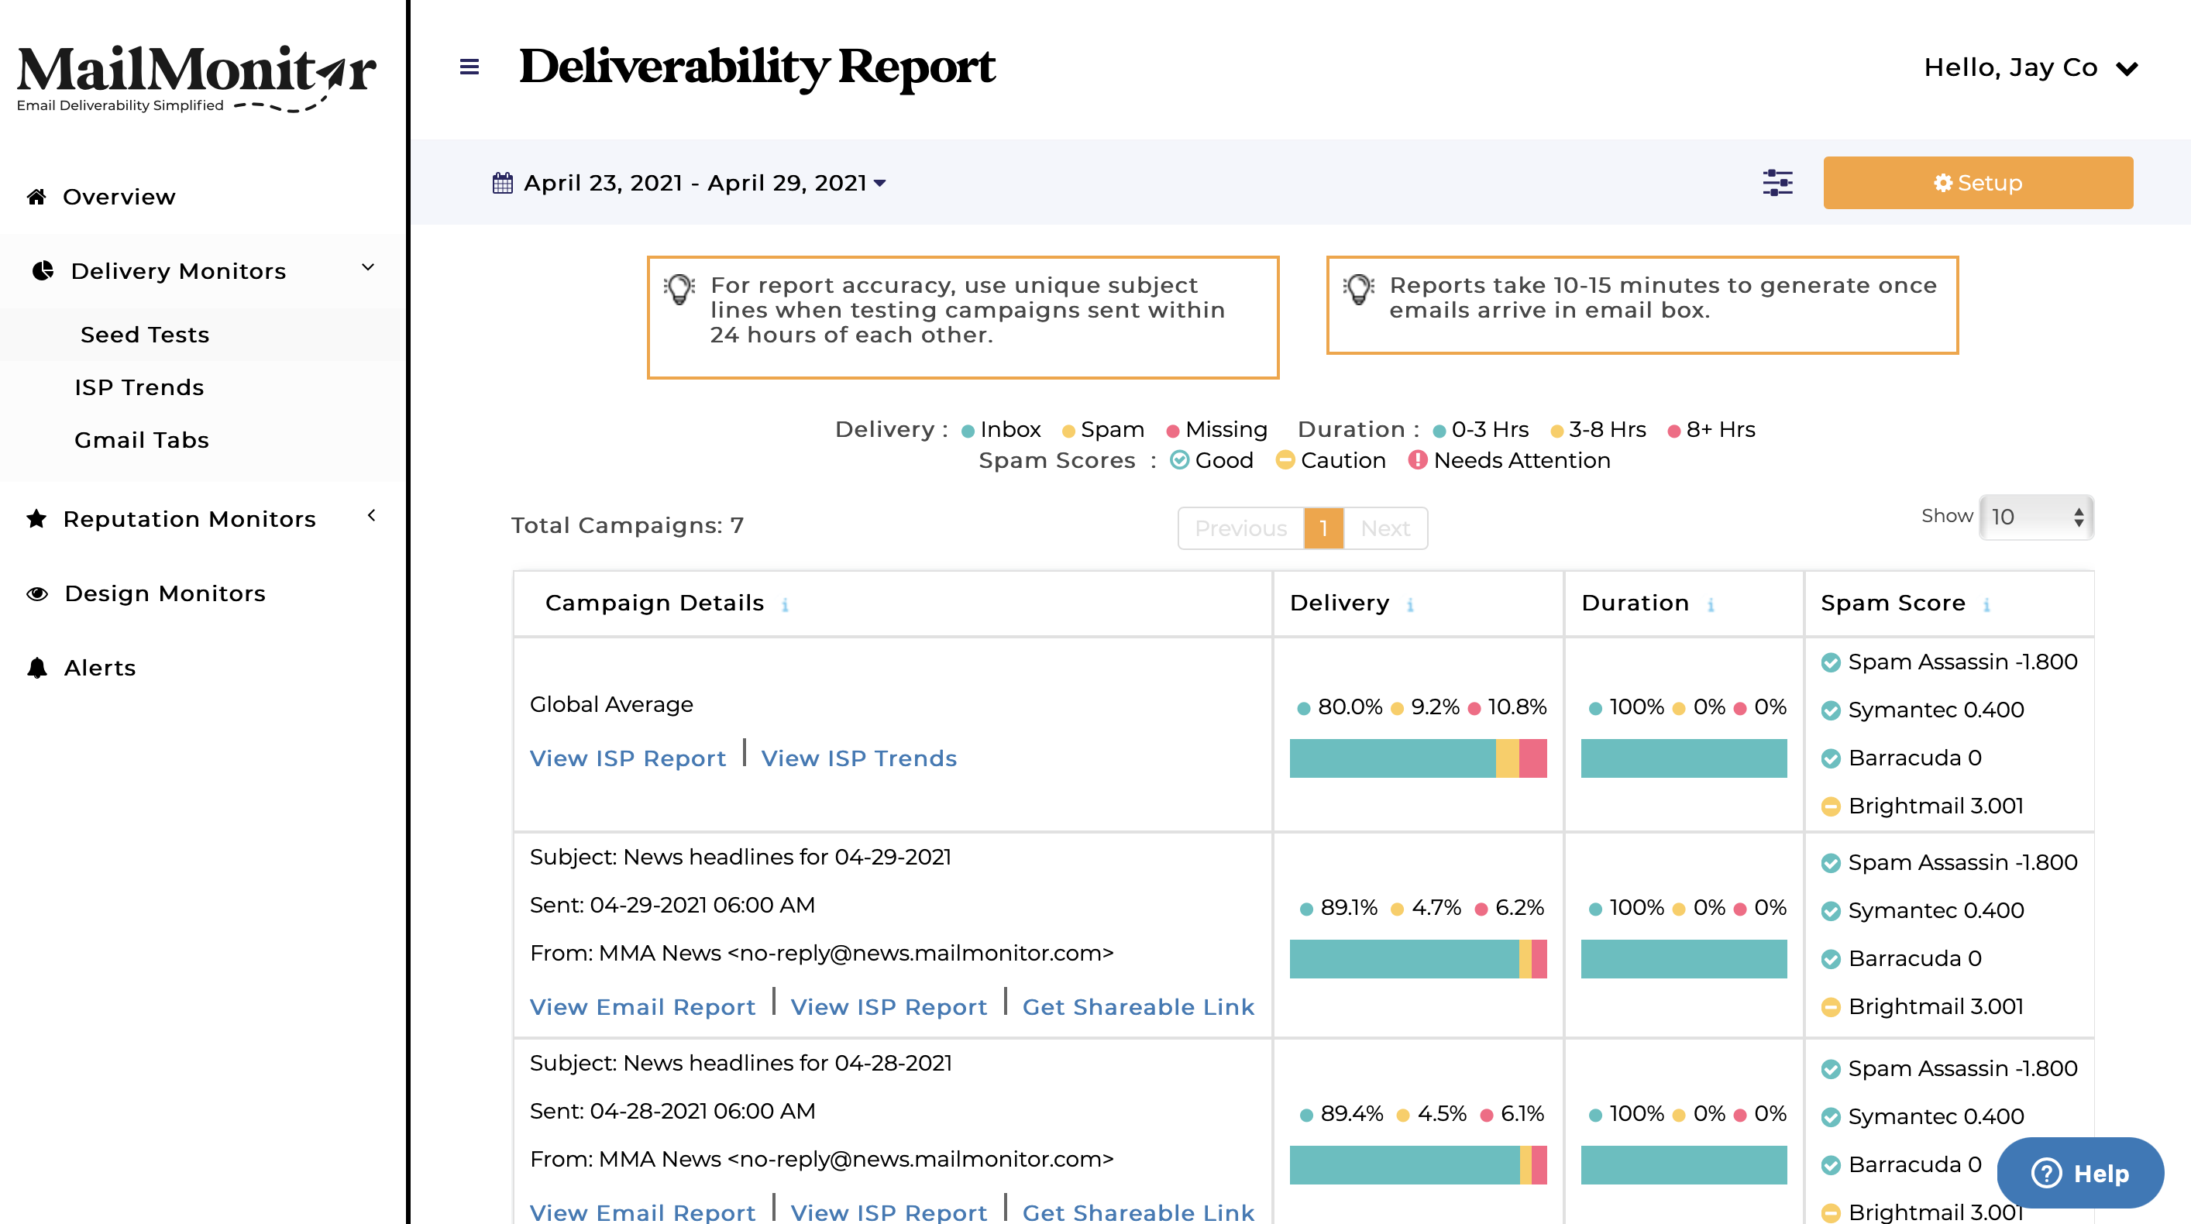This screenshot has width=2191, height=1224.
Task: Open the Alerts bell icon
Action: [x=37, y=667]
